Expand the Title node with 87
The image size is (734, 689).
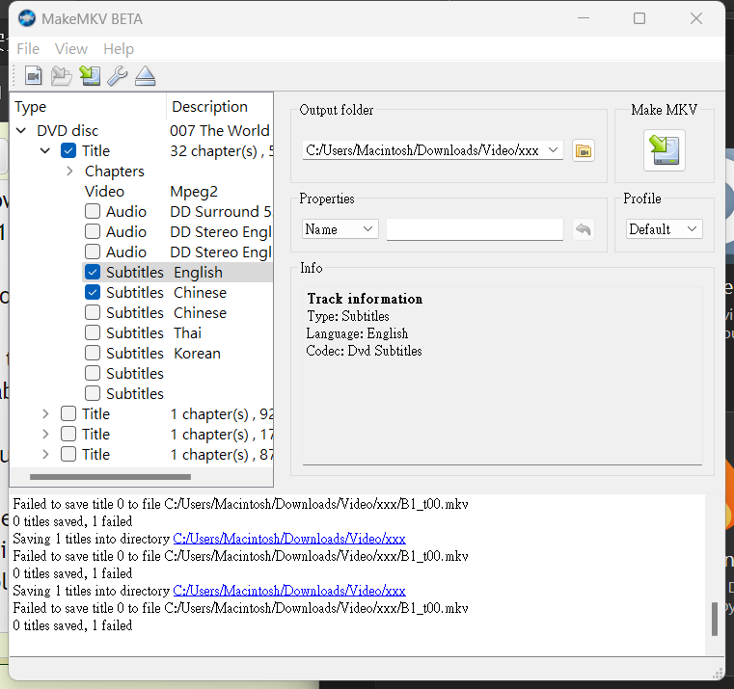coord(45,454)
